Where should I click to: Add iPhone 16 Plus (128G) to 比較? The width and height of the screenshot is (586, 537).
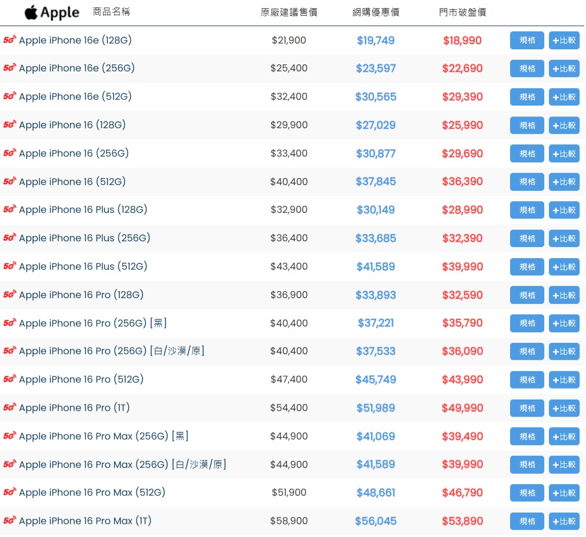[x=563, y=210]
